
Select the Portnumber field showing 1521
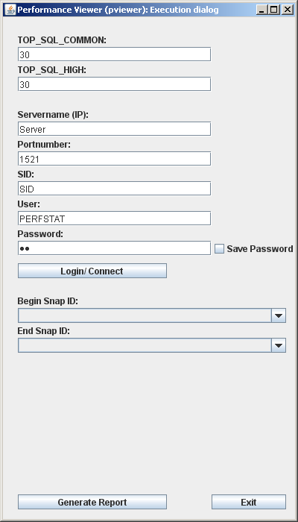[115, 159]
